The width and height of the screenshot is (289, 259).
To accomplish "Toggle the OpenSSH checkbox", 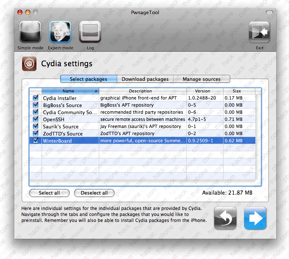I will [36, 119].
